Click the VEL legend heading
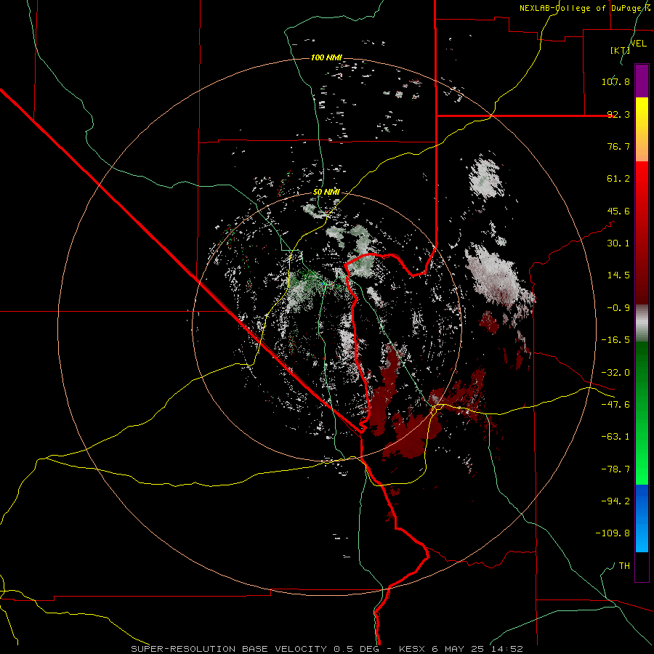Image resolution: width=654 pixels, height=654 pixels. point(638,44)
